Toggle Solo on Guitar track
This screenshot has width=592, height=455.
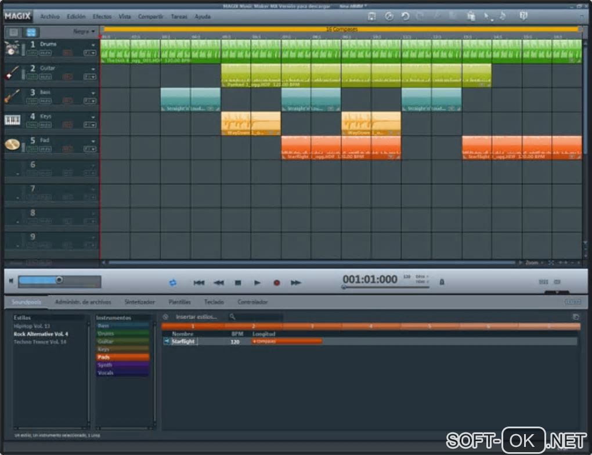[32, 77]
